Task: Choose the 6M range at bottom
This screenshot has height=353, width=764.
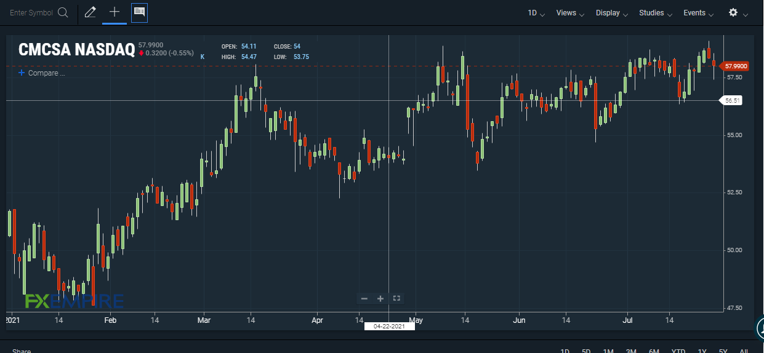Action: (654, 351)
